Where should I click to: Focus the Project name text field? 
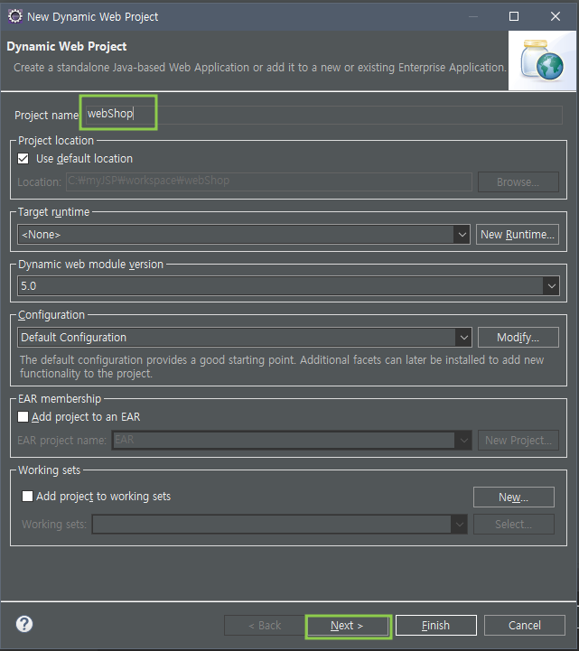[x=324, y=114]
